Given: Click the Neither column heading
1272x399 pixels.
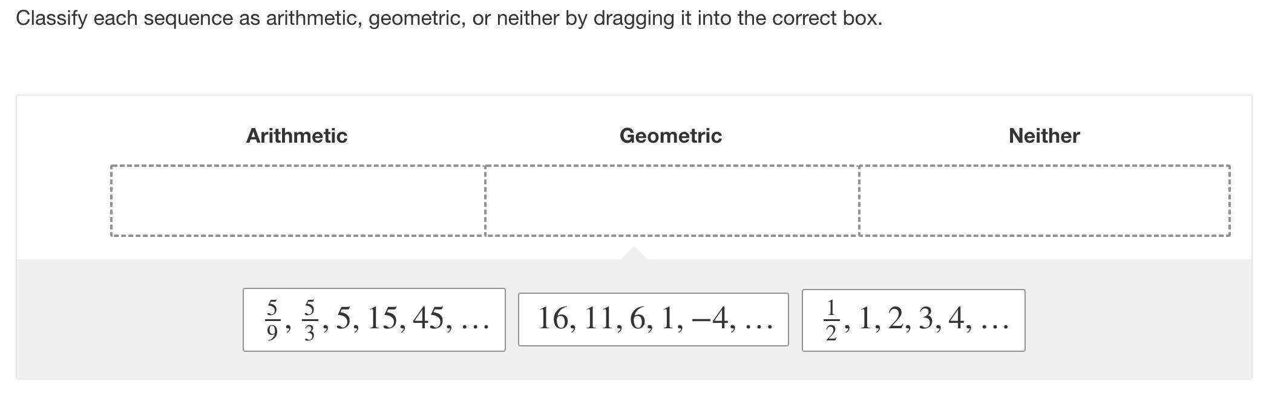Looking at the screenshot, I should [1044, 135].
